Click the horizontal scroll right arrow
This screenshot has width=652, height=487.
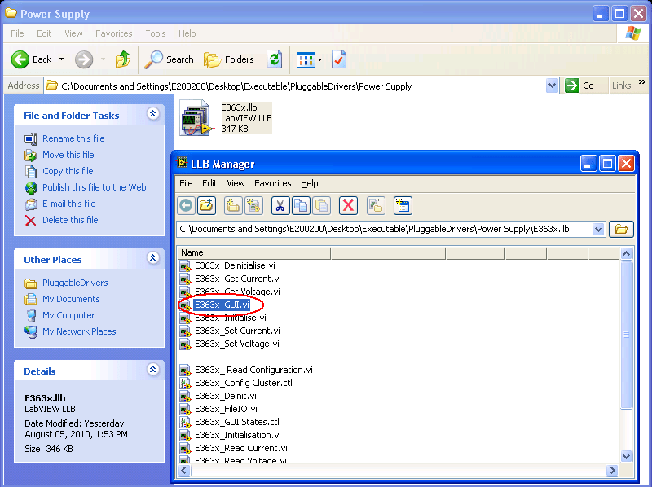[612, 471]
